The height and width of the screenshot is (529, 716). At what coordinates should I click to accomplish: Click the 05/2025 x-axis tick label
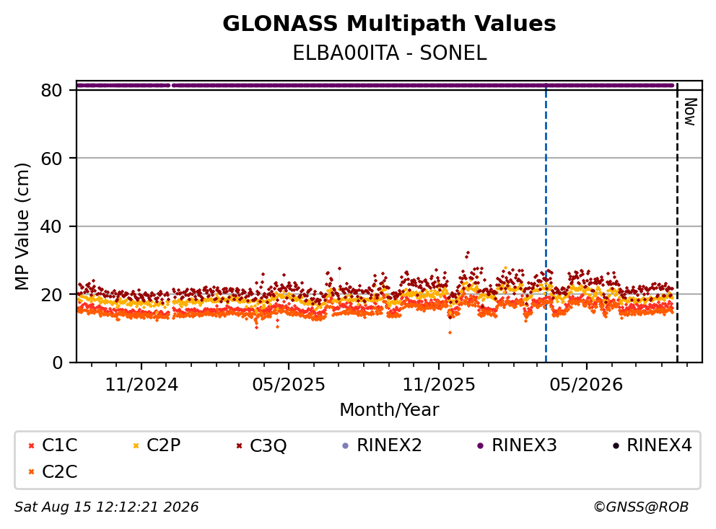click(289, 385)
